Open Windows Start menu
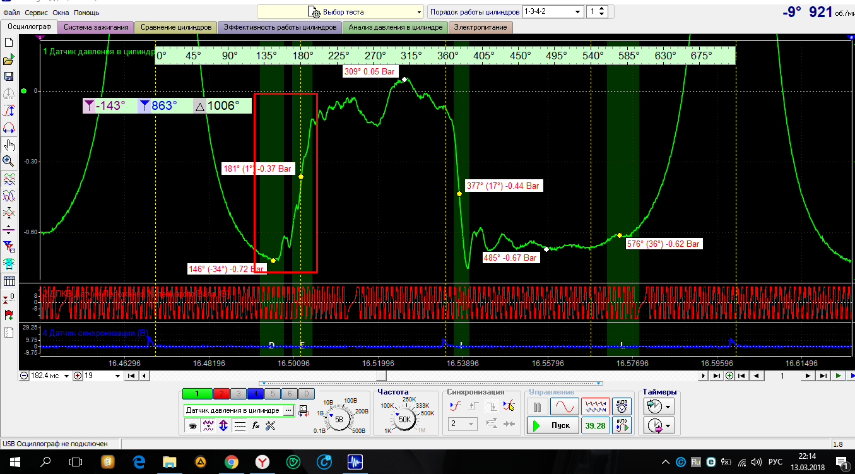This screenshot has height=474, width=855. [x=15, y=462]
